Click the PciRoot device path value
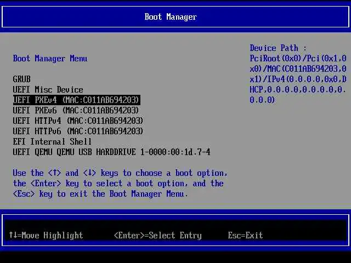The image size is (351, 263). 298,79
